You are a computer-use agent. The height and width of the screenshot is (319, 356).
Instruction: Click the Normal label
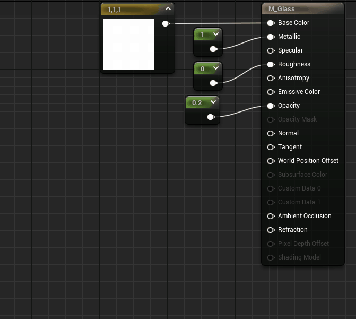288,133
